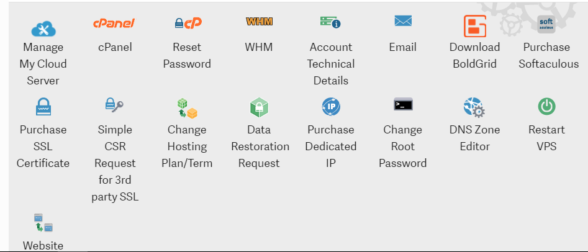Select the Change Root Password terminal icon

pos(403,105)
